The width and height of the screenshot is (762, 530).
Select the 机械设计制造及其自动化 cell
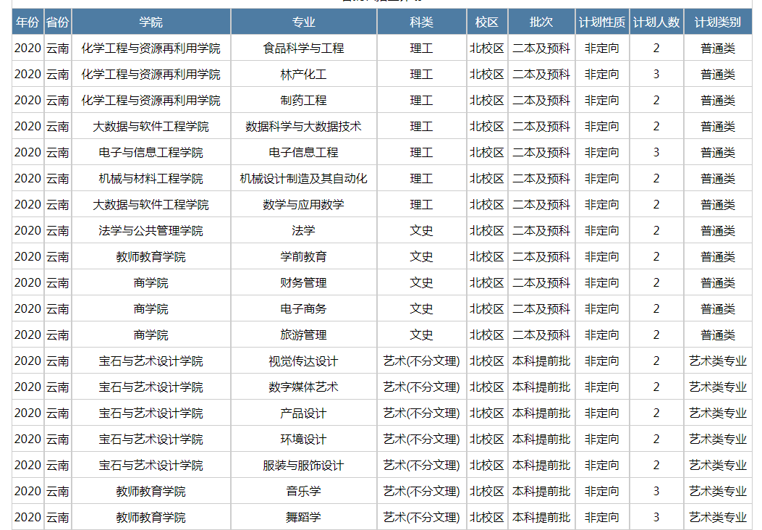point(303,179)
